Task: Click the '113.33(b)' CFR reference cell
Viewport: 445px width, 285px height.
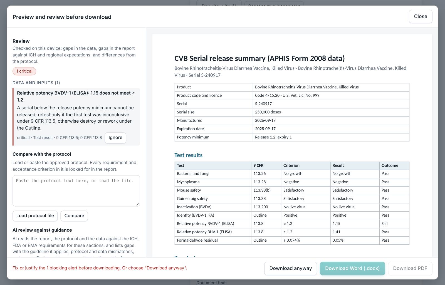Action: tap(266, 190)
